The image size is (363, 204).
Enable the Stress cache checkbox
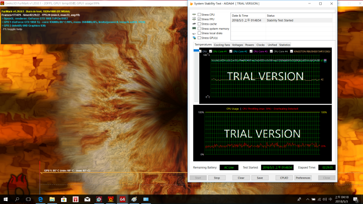coord(199,24)
